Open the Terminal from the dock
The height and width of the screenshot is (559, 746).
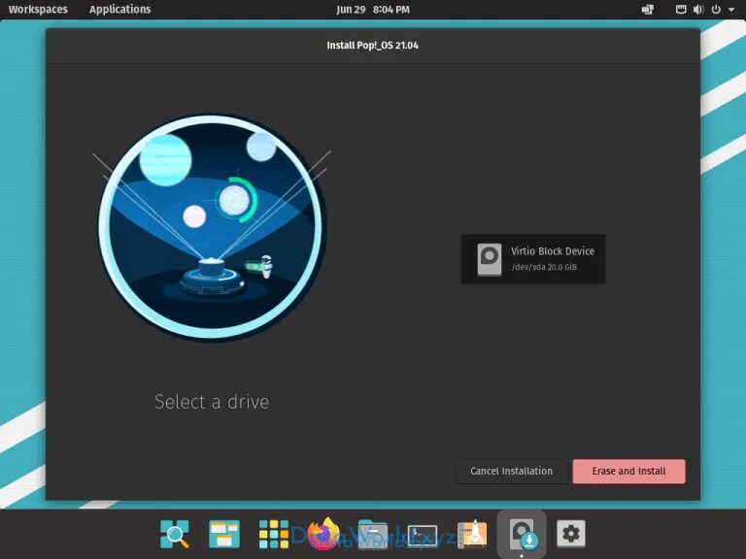tap(423, 536)
